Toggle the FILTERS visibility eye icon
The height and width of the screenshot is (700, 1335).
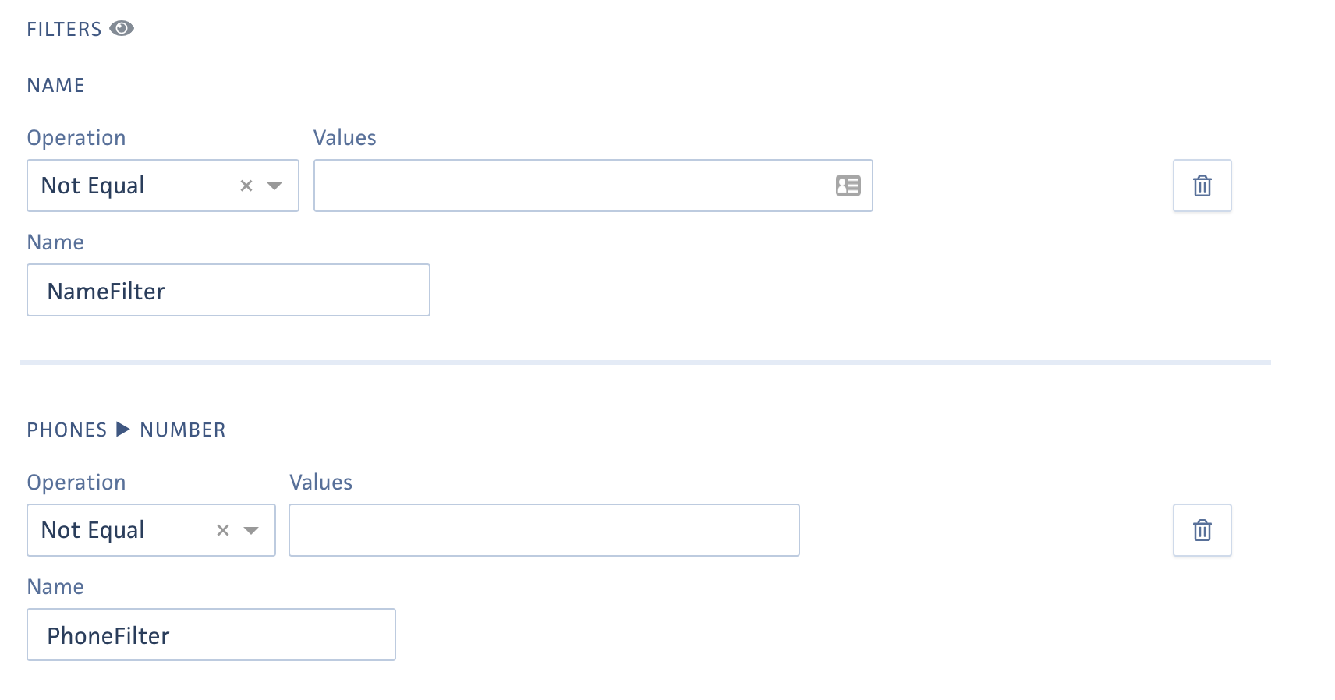point(122,29)
